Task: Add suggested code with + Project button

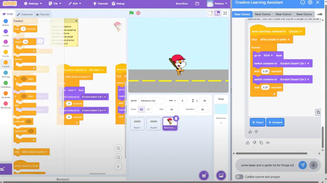Action: pyautogui.click(x=258, y=122)
